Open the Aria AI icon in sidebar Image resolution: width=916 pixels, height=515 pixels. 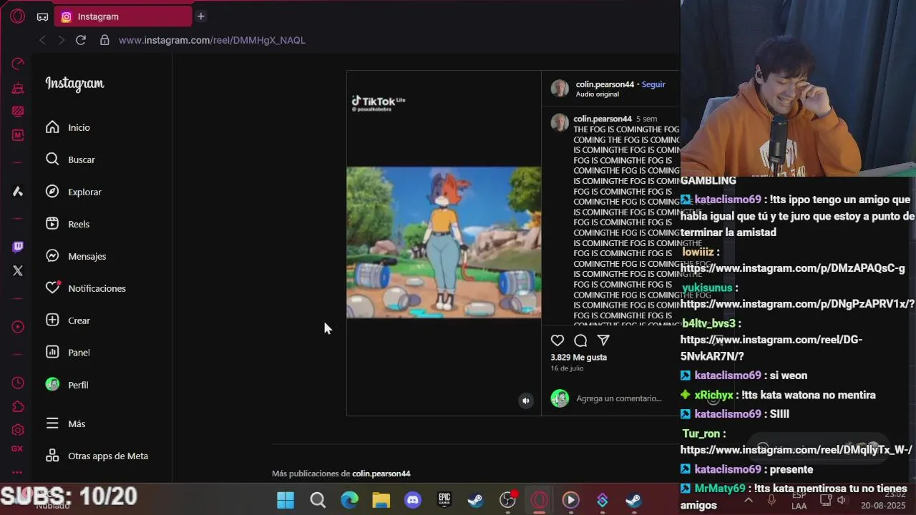click(x=18, y=192)
